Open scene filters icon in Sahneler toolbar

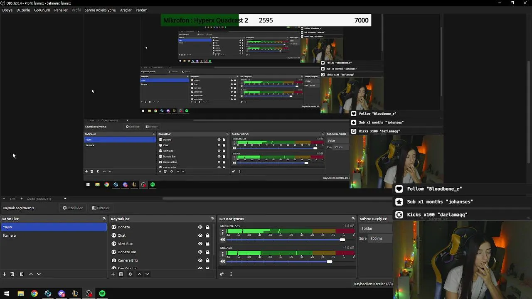coord(22,274)
